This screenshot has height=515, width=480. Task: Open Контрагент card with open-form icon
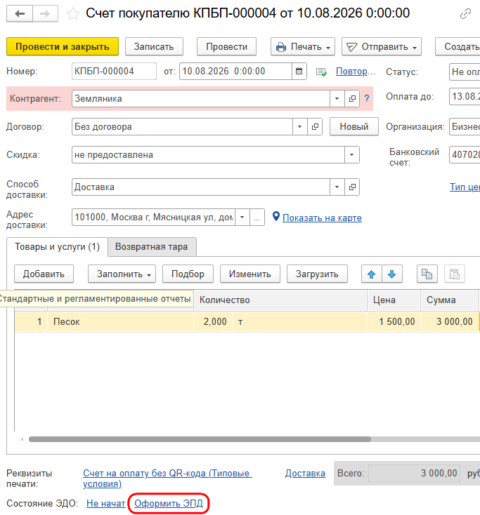[x=352, y=98]
